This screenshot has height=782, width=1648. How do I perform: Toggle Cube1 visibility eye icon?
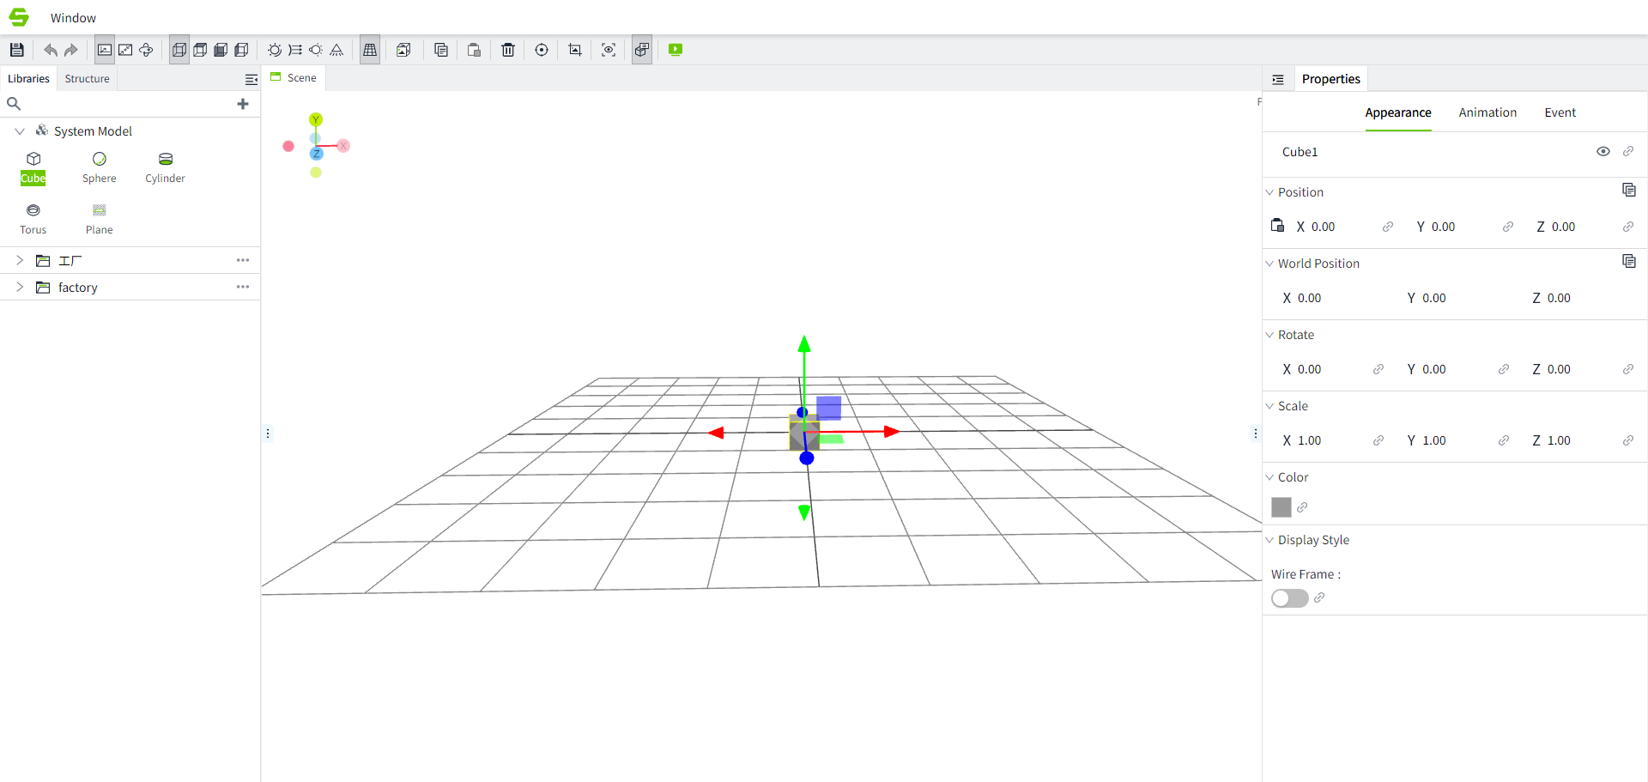tap(1603, 152)
